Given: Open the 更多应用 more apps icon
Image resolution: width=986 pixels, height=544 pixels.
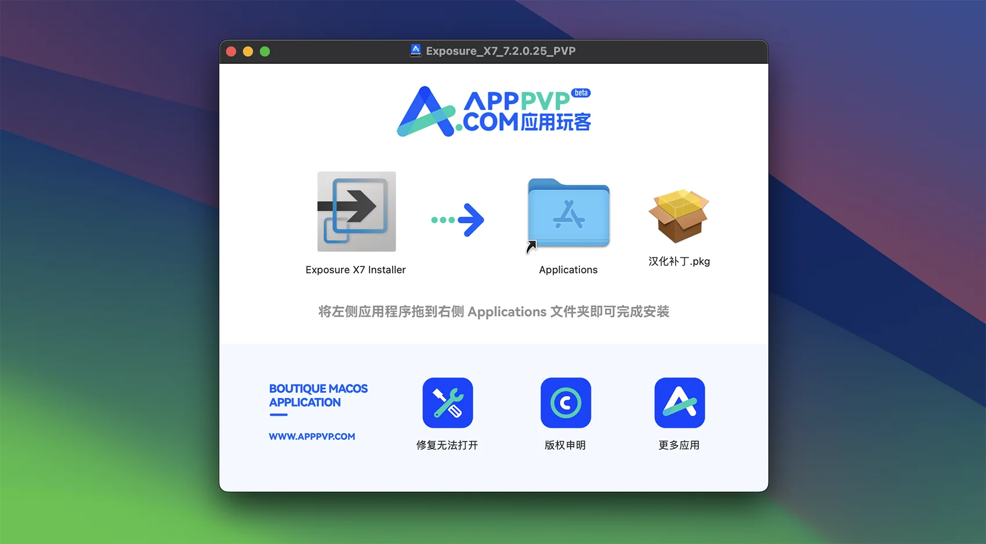Looking at the screenshot, I should pos(680,403).
